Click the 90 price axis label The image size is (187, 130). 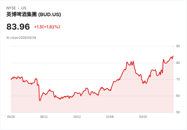[178, 46]
